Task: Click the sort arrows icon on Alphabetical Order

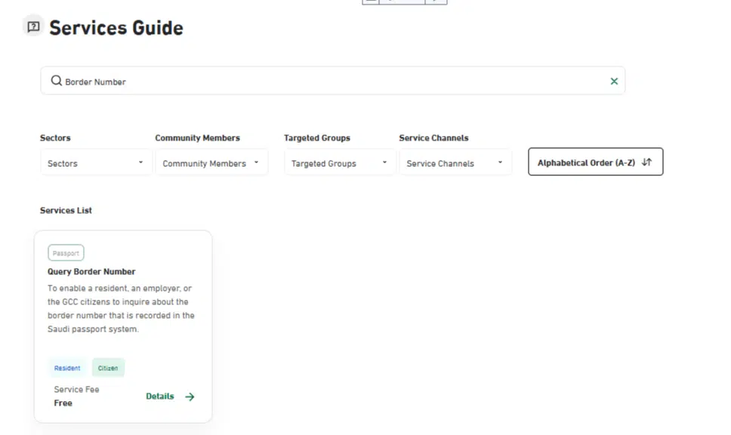Action: (649, 162)
